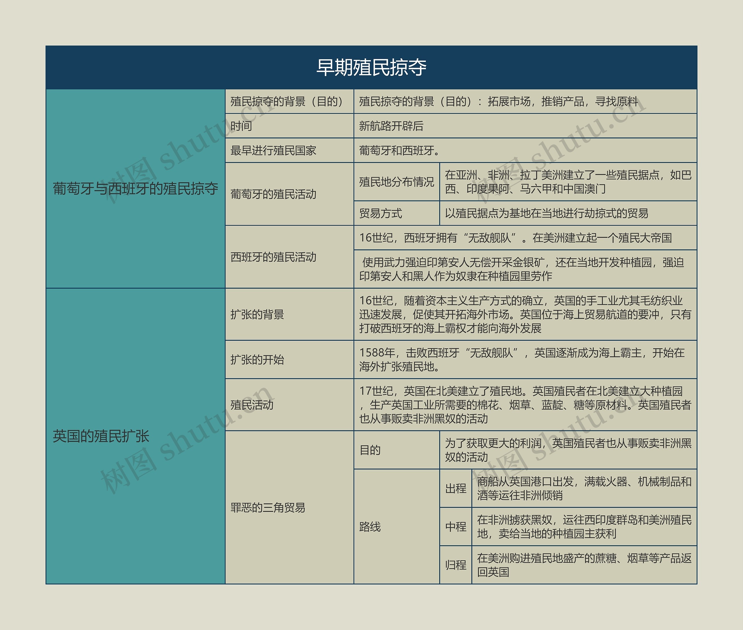
Task: Select the 时间 cell
Action: tap(289, 126)
